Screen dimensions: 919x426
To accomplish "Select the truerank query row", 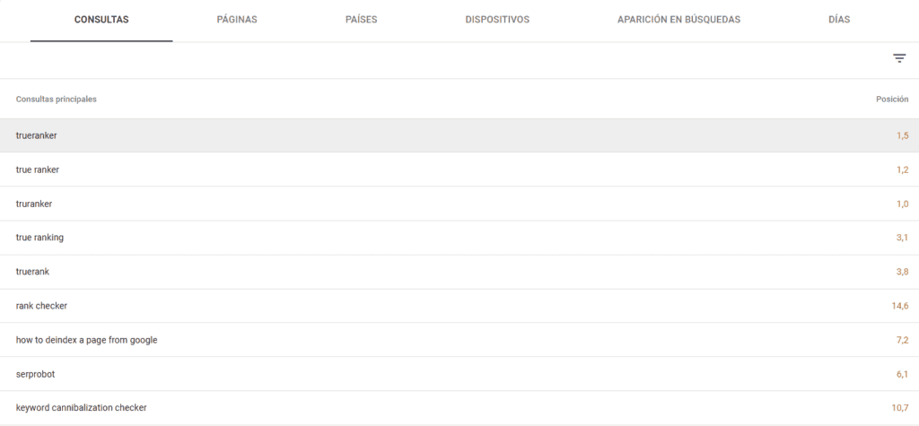I will pyautogui.click(x=33, y=272).
